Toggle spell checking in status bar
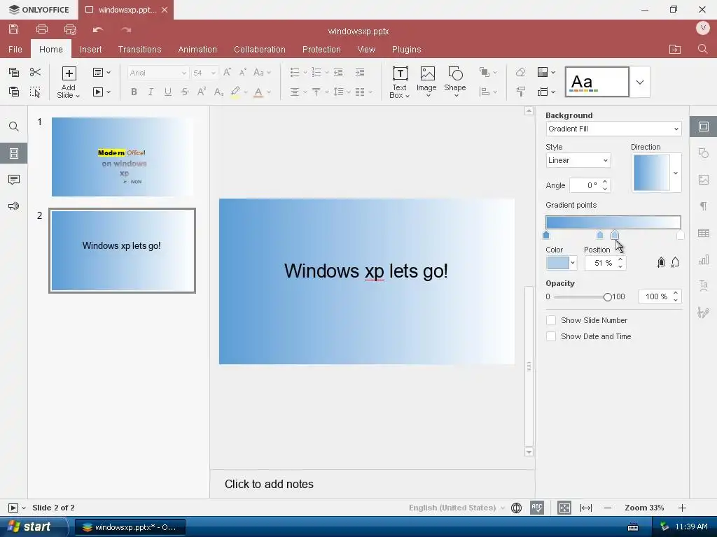717x537 pixels. pos(537,508)
